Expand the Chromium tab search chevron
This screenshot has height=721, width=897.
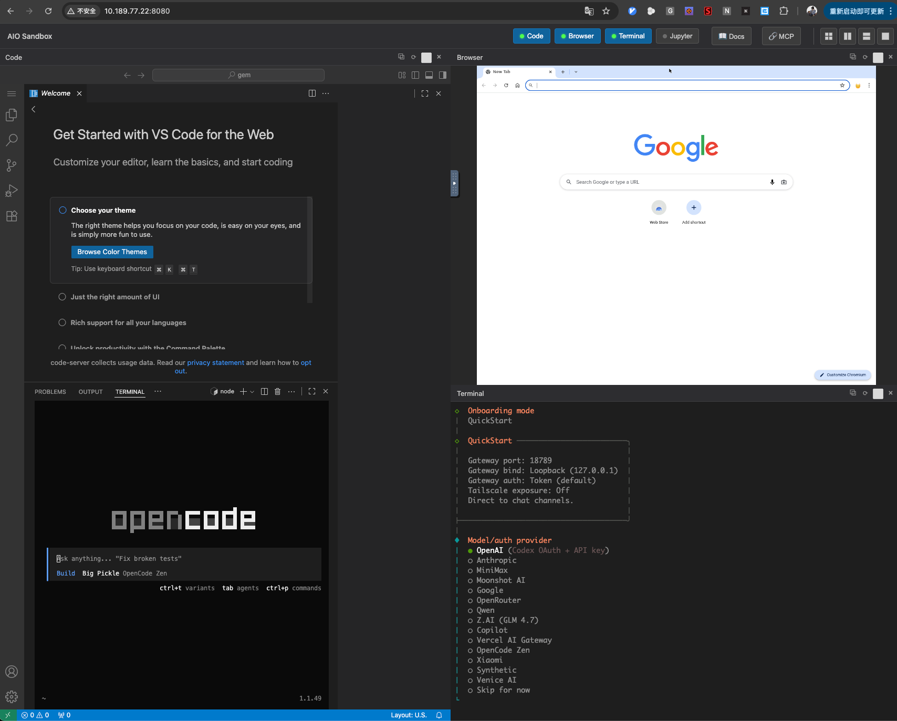(x=576, y=72)
